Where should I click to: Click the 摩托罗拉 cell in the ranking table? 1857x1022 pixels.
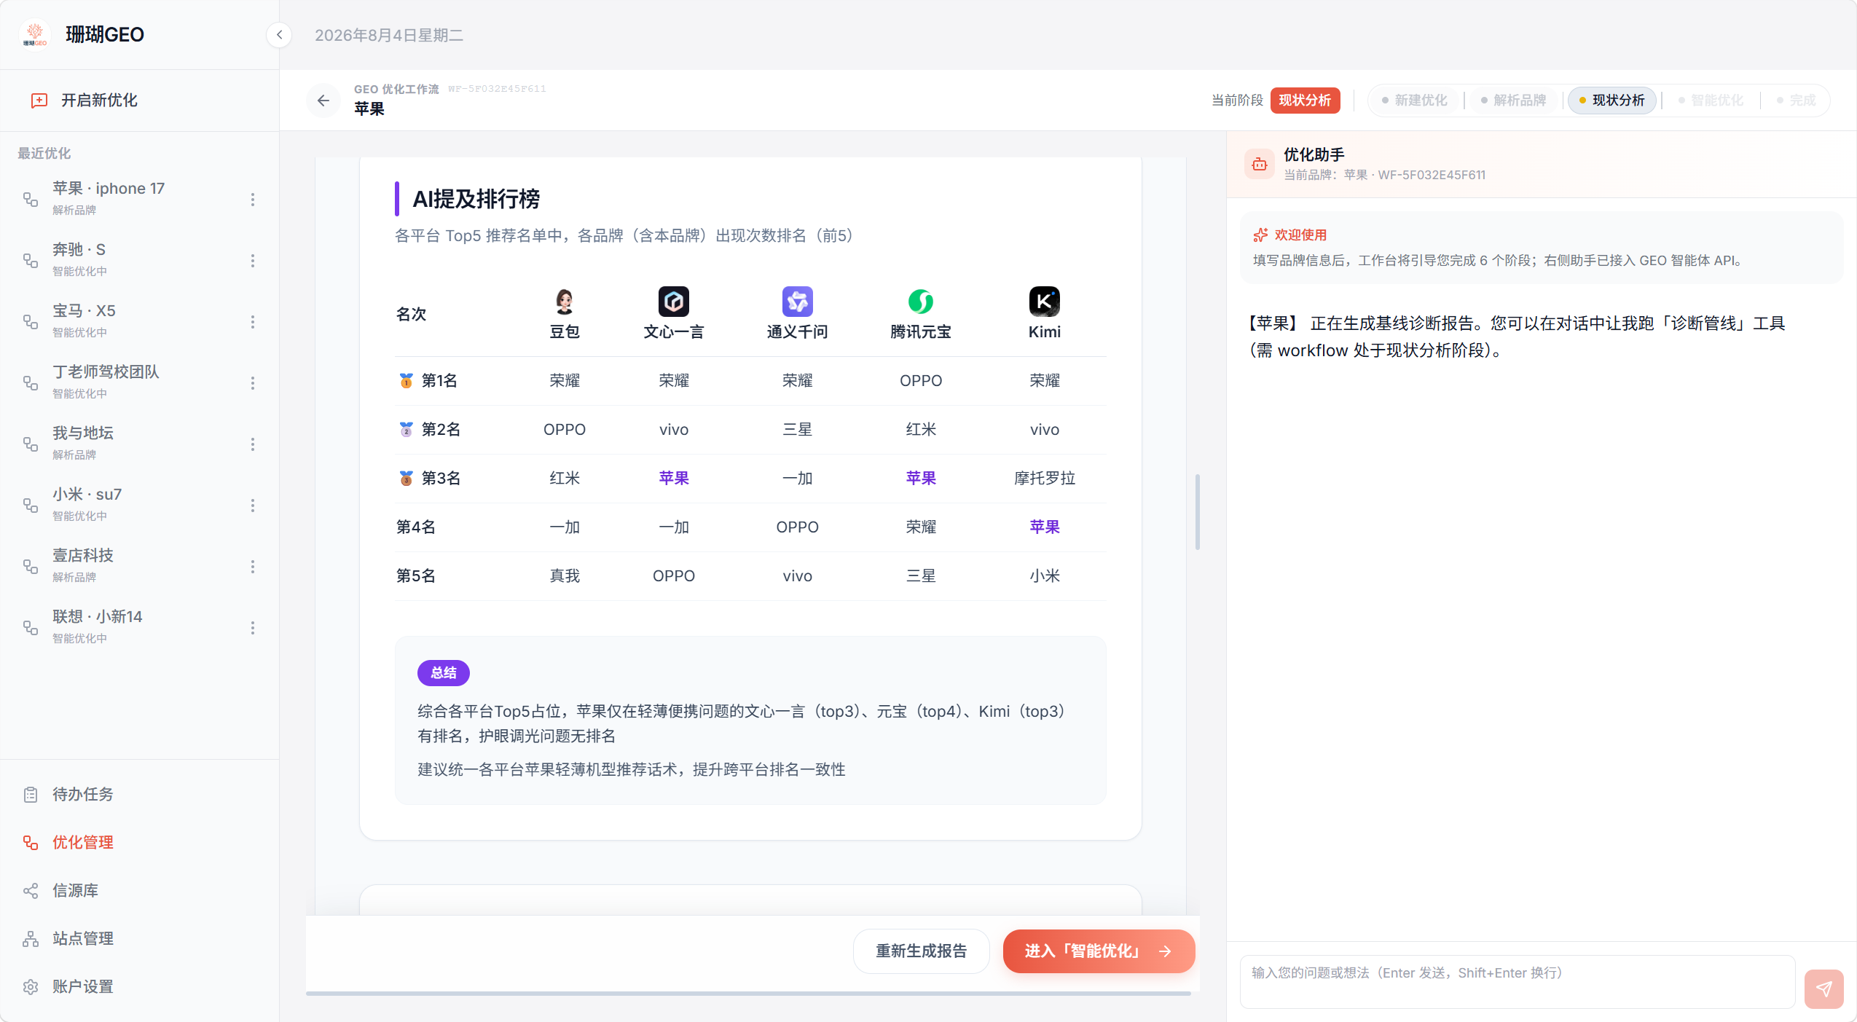pyautogui.click(x=1044, y=478)
